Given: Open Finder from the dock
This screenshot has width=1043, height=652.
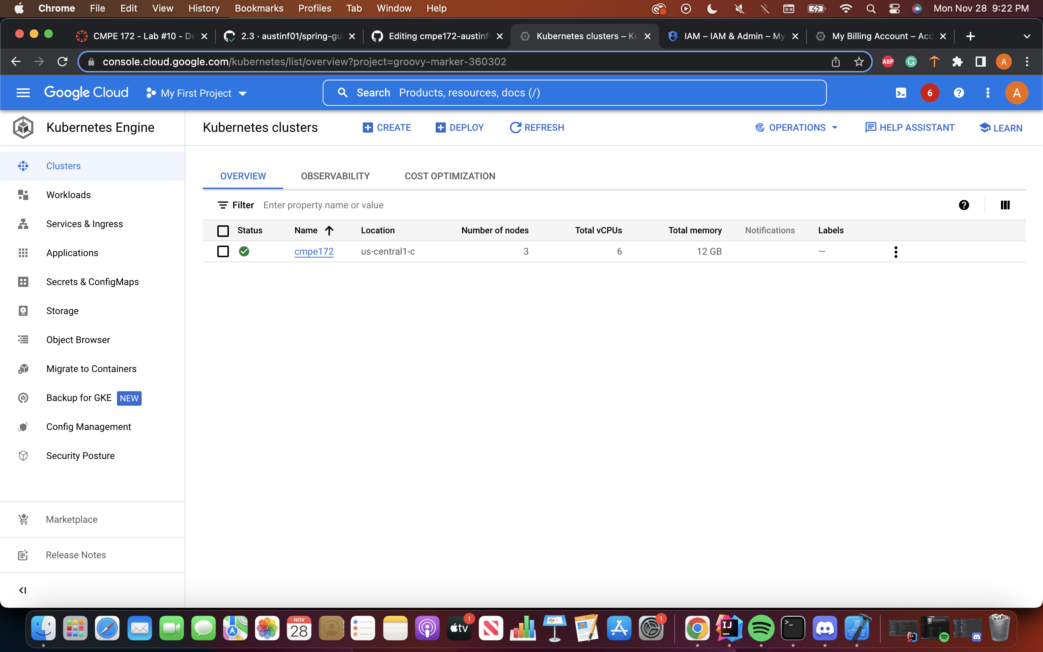Looking at the screenshot, I should coord(43,628).
